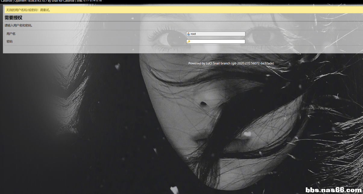Click the 请输入用户名和密码 instruction text
This screenshot has width=363, height=194.
pyautogui.click(x=19, y=26)
